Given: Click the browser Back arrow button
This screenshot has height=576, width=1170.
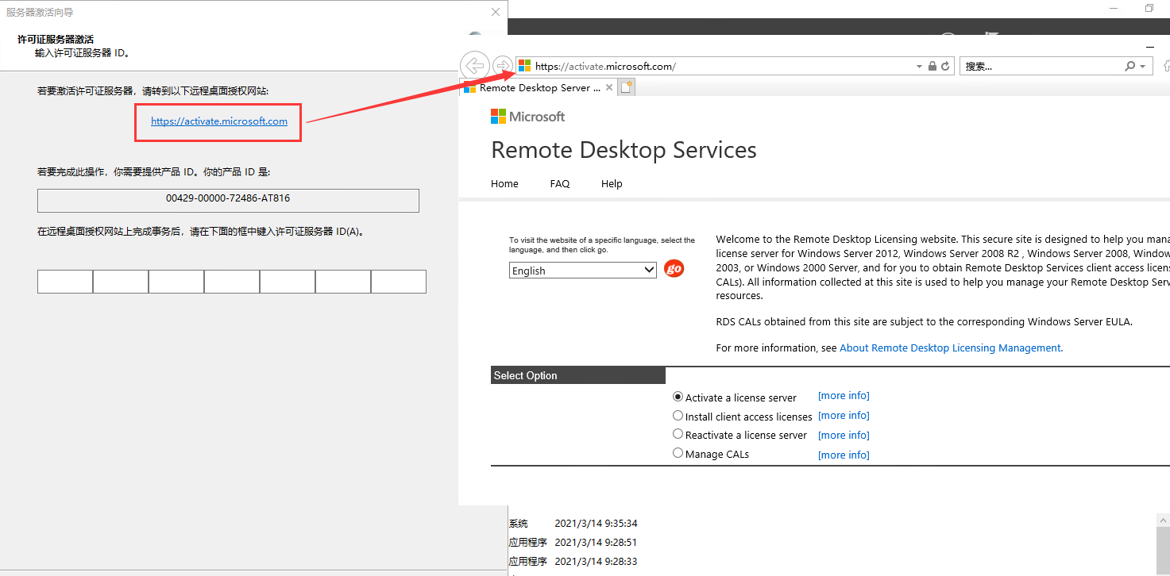Looking at the screenshot, I should [474, 66].
